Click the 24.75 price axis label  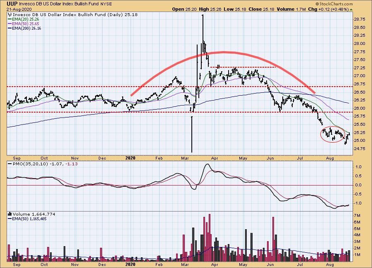click(360, 148)
